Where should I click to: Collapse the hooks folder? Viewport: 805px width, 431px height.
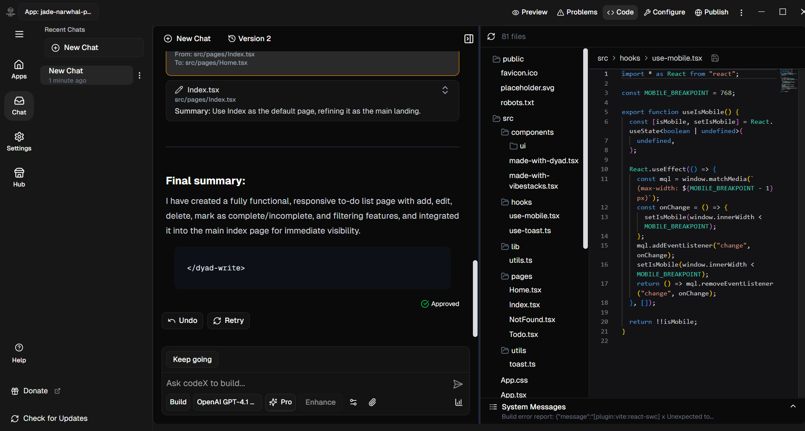click(x=521, y=202)
